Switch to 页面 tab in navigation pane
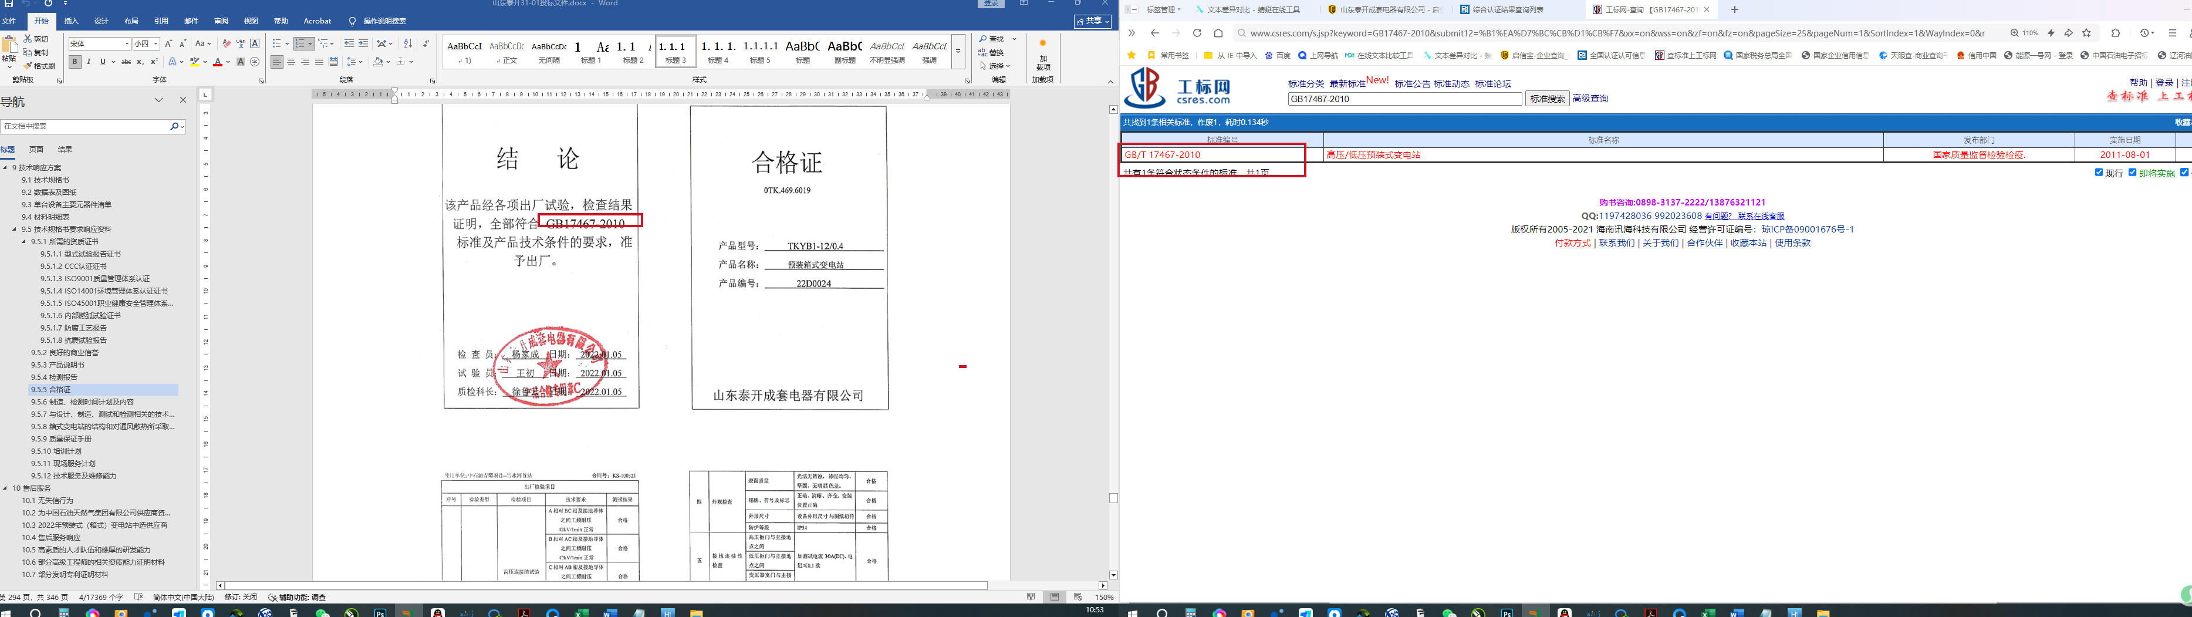Screen dimensions: 2192x617 click(36, 150)
